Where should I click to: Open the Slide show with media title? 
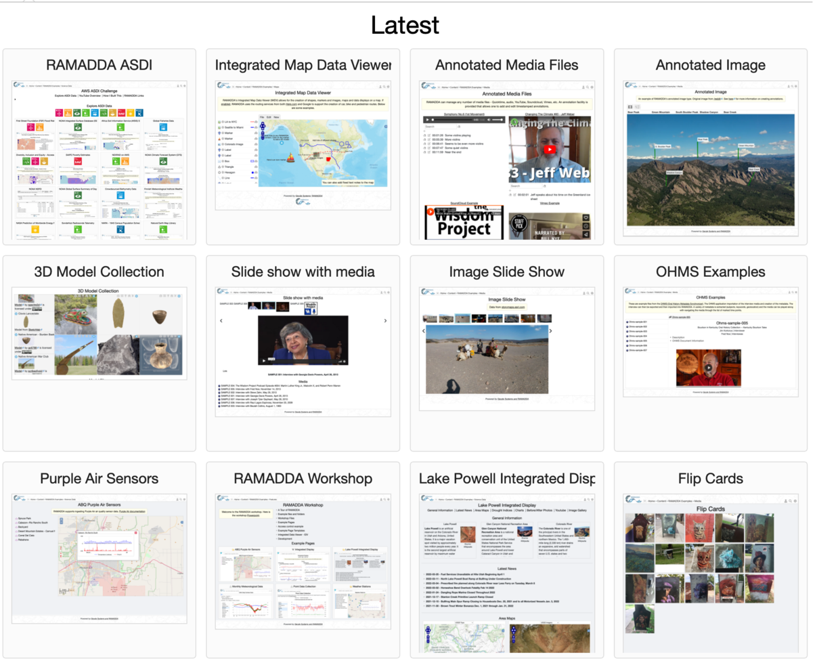point(303,272)
